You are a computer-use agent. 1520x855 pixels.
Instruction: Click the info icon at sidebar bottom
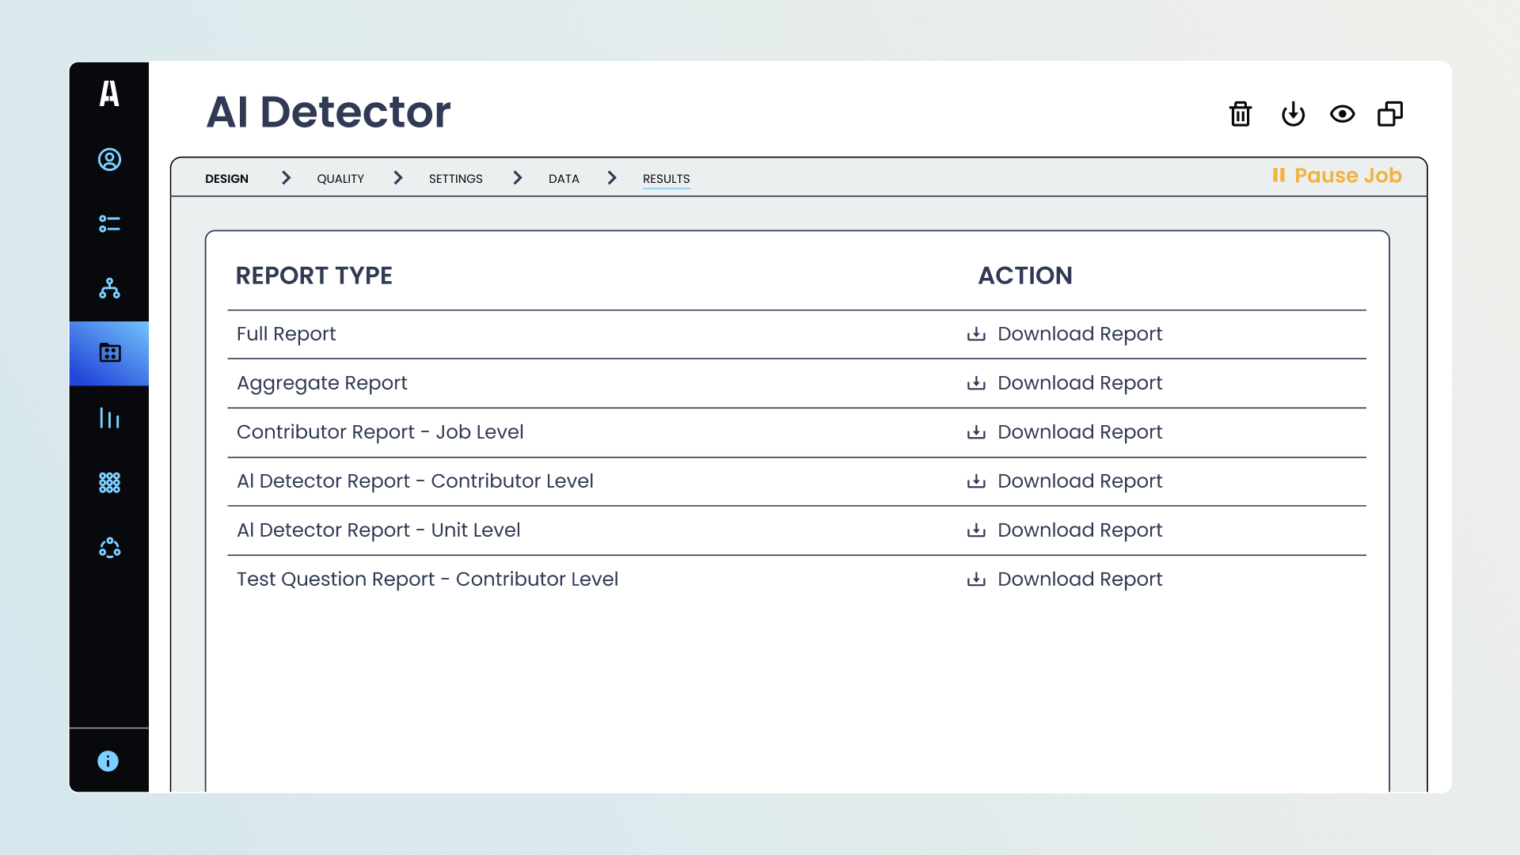108,761
